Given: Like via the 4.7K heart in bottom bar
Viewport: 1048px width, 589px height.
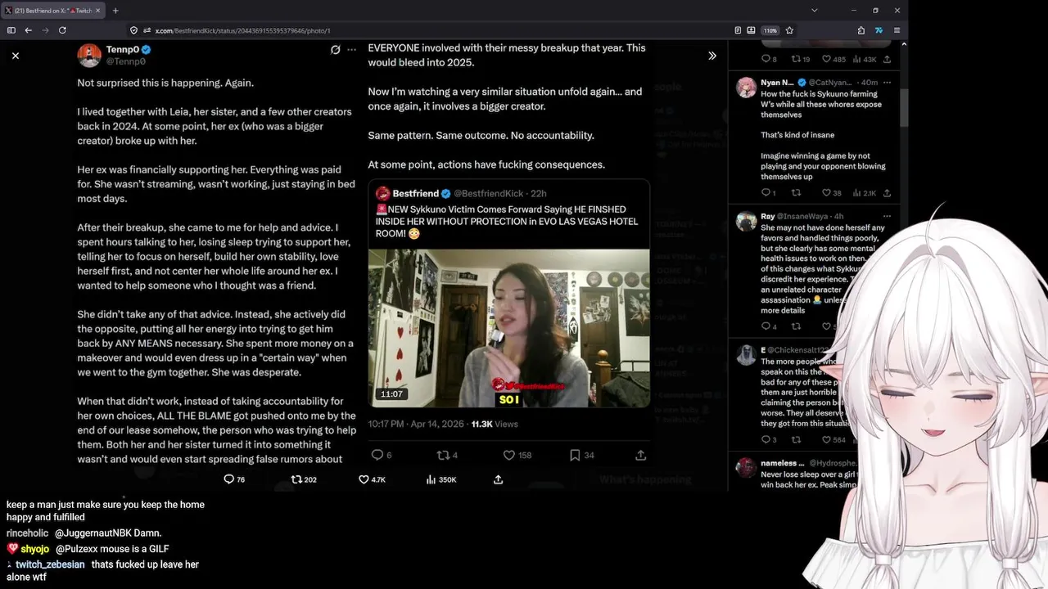Looking at the screenshot, I should pos(364,479).
